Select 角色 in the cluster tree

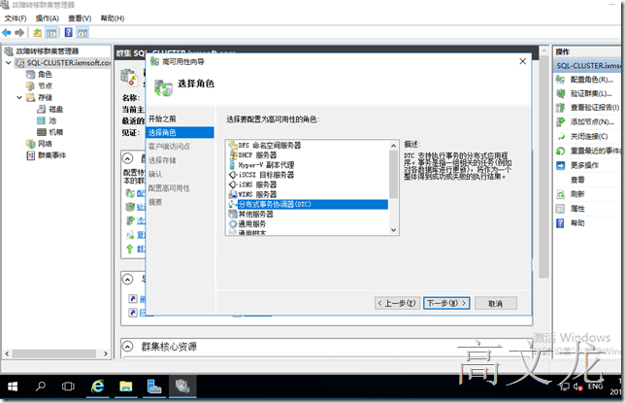point(45,74)
